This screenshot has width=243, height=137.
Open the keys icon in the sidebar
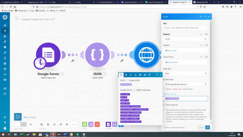coord(5,53)
